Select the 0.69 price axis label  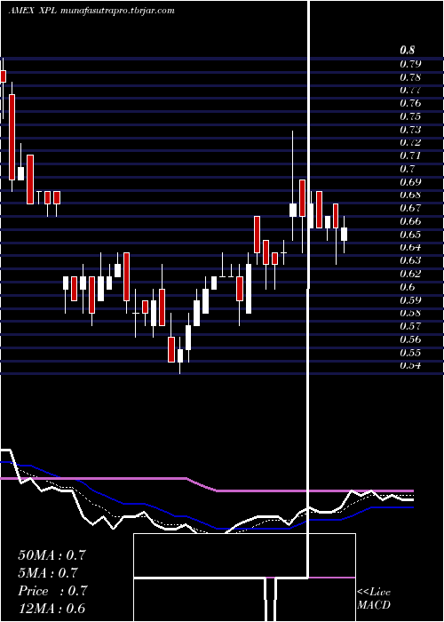tap(410, 182)
